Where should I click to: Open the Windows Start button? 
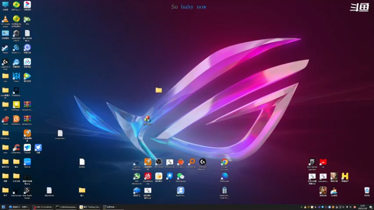(x=3, y=207)
